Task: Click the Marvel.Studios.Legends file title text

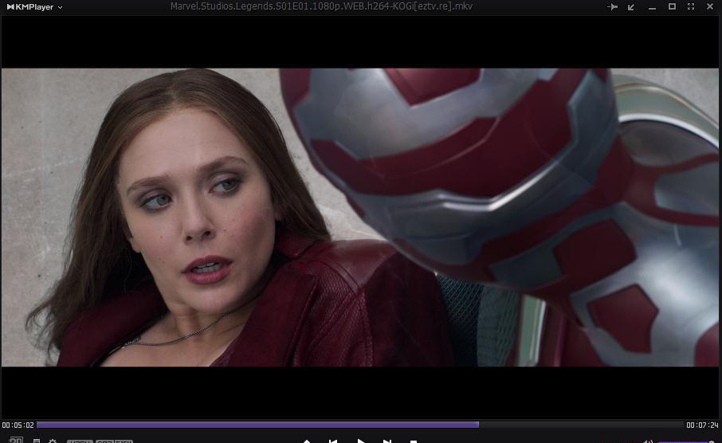Action: (x=321, y=6)
